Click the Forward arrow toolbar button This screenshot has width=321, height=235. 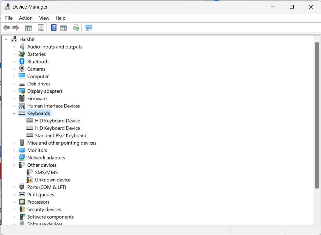[x=15, y=28]
